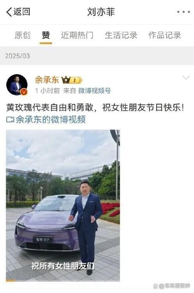This screenshot has height=293, width=194.
Task: Tap the 返回 back label
Action: (21, 12)
